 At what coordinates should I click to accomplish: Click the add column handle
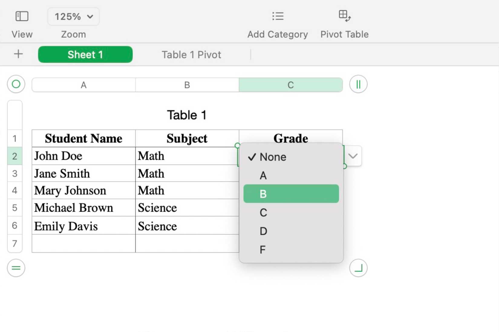coord(358,84)
